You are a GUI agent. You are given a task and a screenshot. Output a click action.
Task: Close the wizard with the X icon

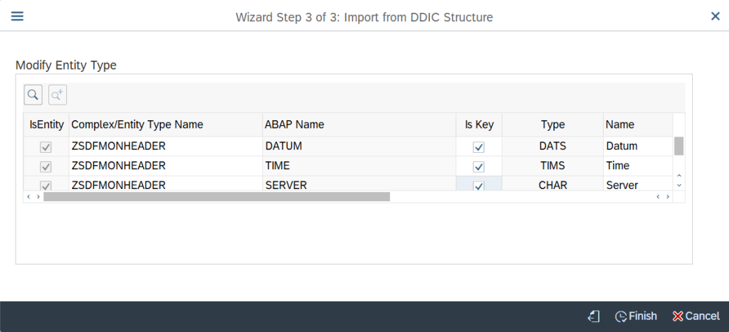[x=715, y=16]
